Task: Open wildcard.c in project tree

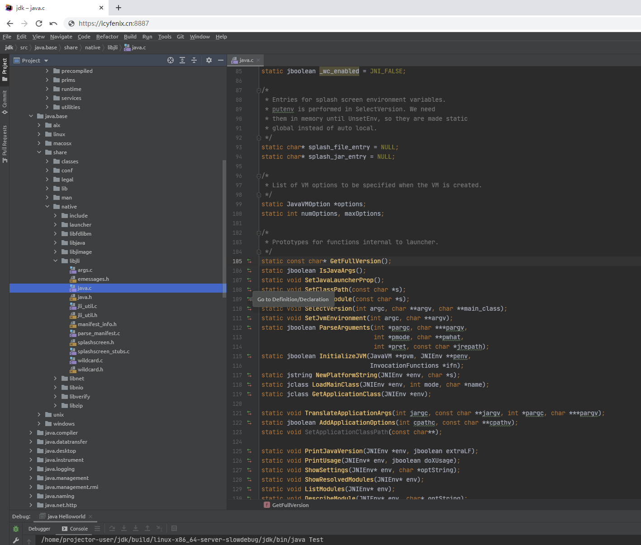Action: tap(90, 360)
